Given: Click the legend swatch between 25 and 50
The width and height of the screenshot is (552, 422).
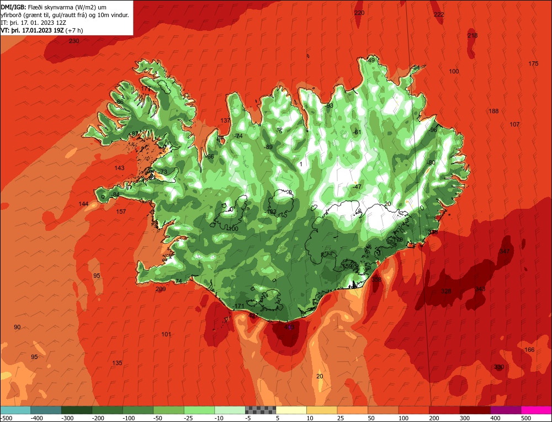Looking at the screenshot, I should point(352,410).
